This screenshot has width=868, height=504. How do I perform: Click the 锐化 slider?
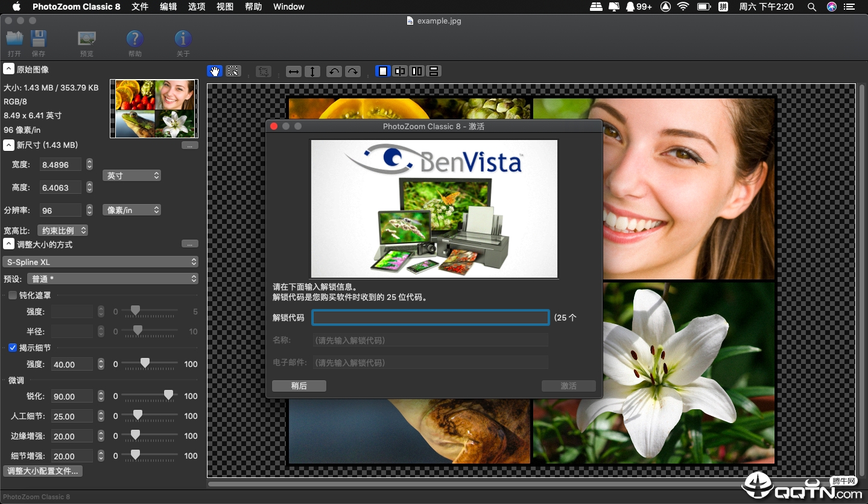pos(150,396)
